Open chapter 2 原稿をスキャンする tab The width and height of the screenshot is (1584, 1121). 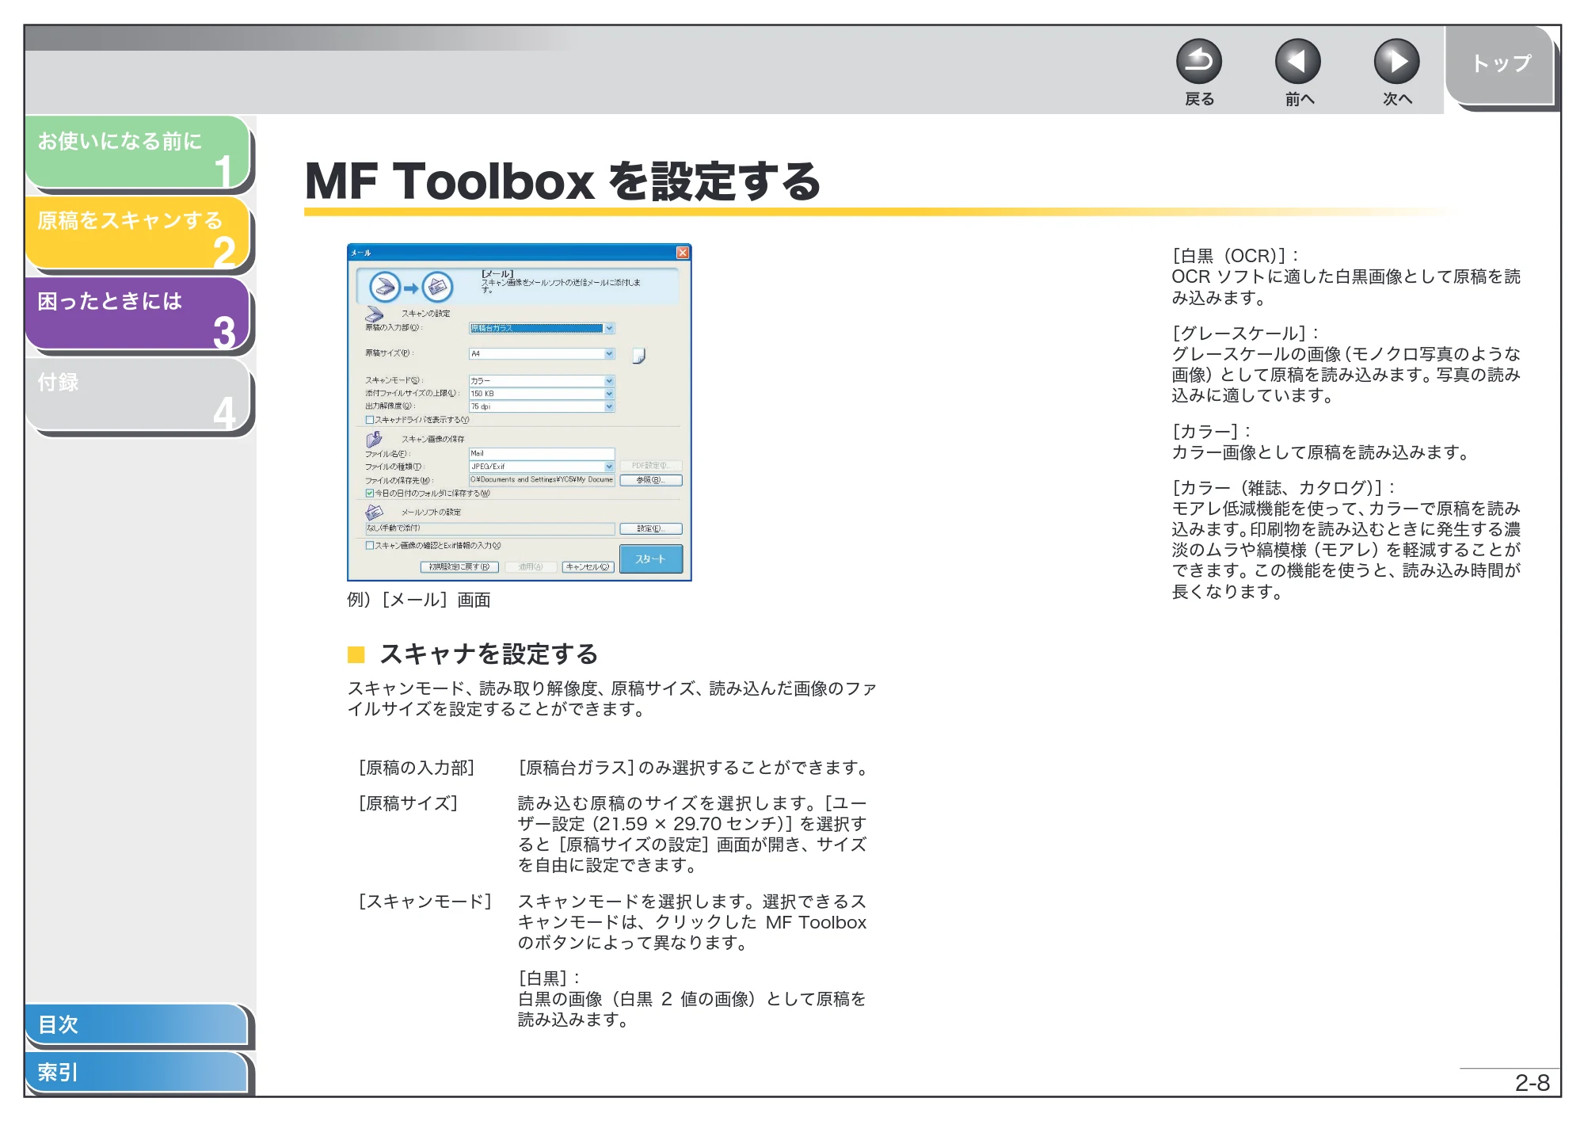coord(138,233)
